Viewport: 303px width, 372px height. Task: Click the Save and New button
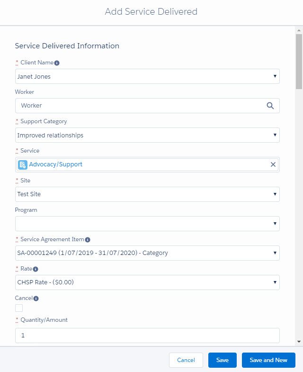tap(268, 360)
